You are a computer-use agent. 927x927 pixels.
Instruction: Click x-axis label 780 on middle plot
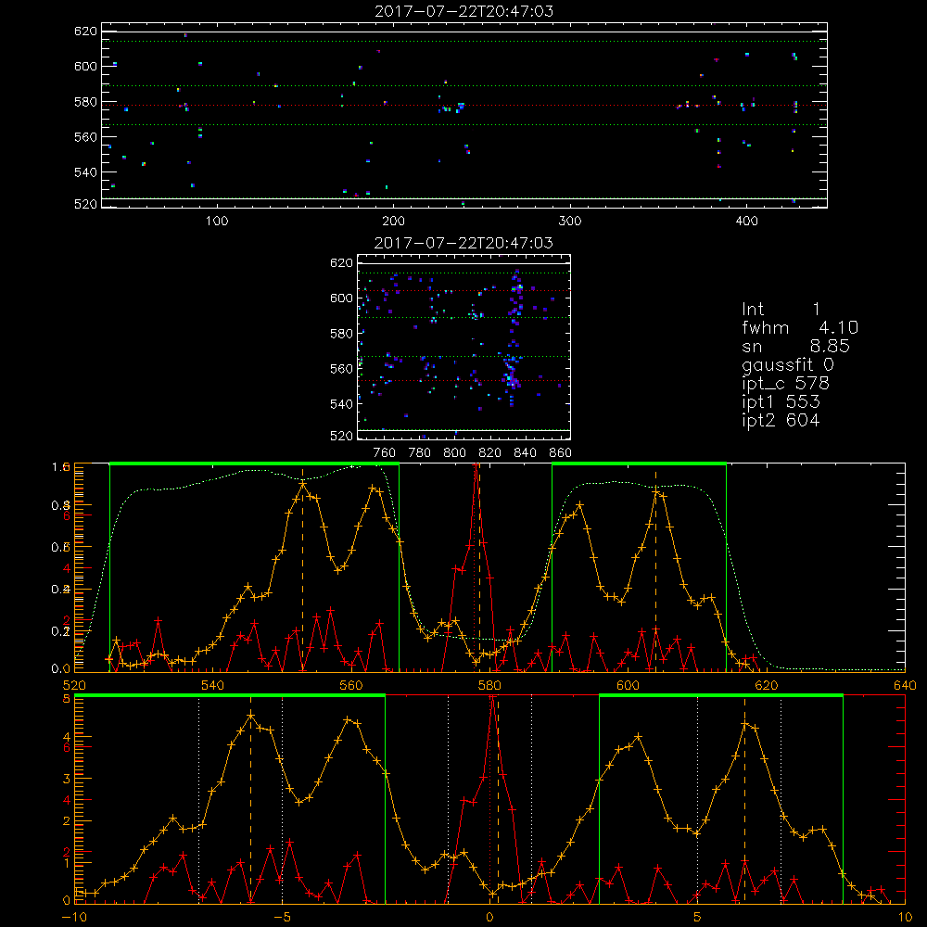click(x=420, y=453)
